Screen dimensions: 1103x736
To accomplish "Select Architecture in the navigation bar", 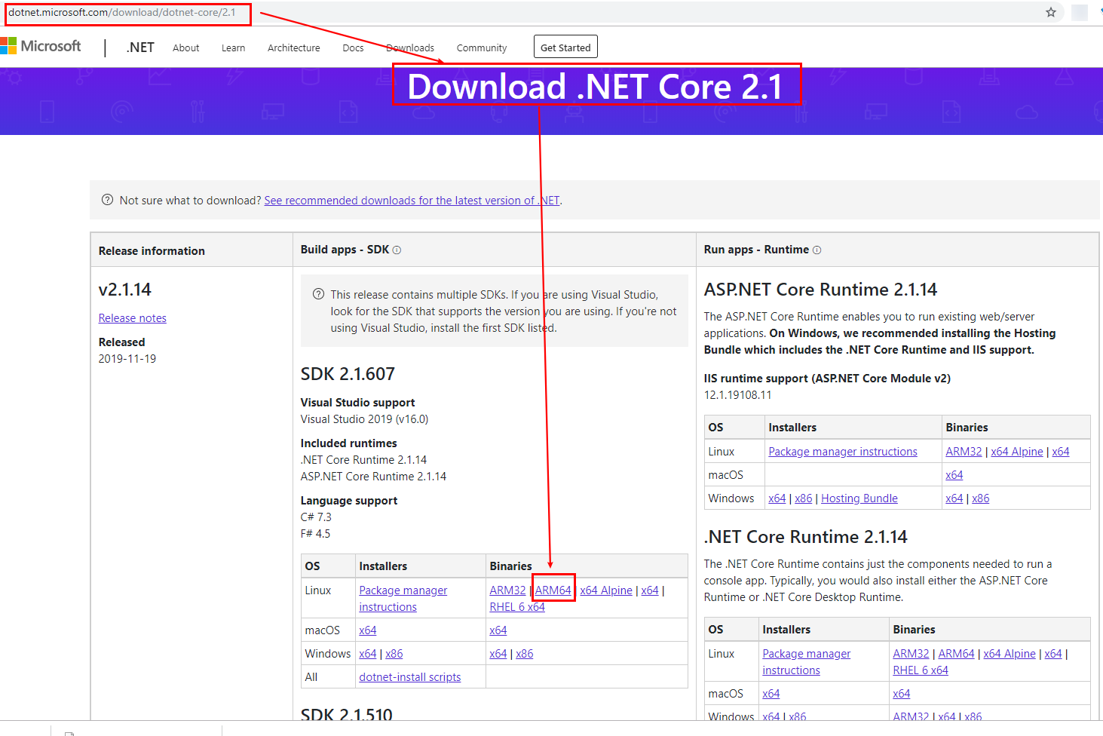I will [293, 48].
